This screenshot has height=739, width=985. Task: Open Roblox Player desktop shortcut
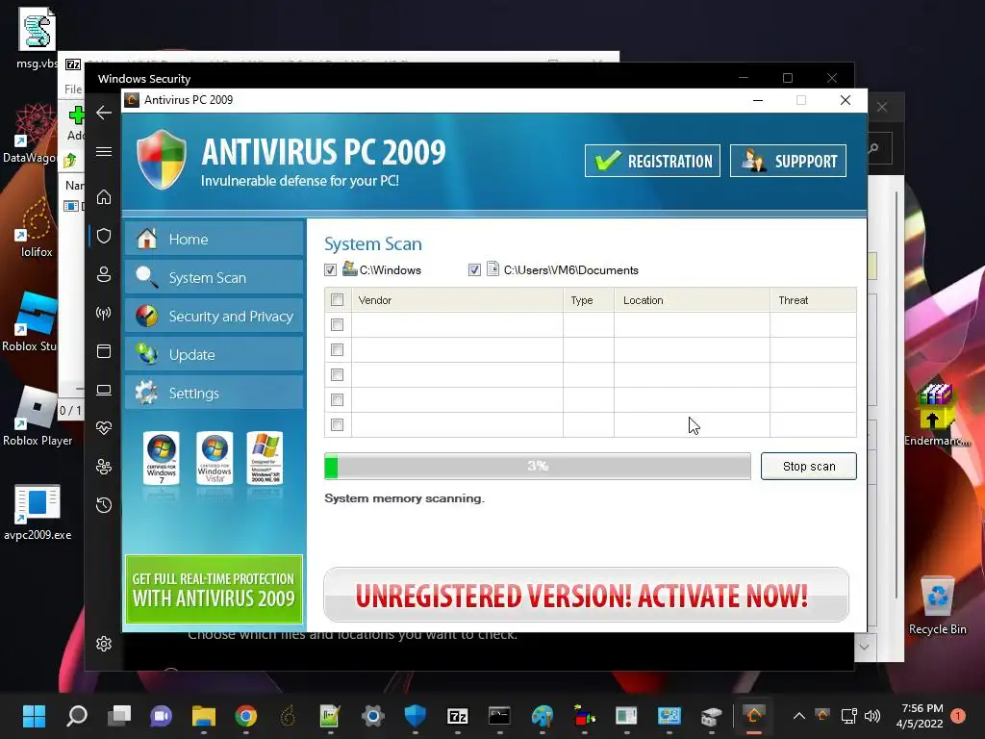pyautogui.click(x=37, y=415)
